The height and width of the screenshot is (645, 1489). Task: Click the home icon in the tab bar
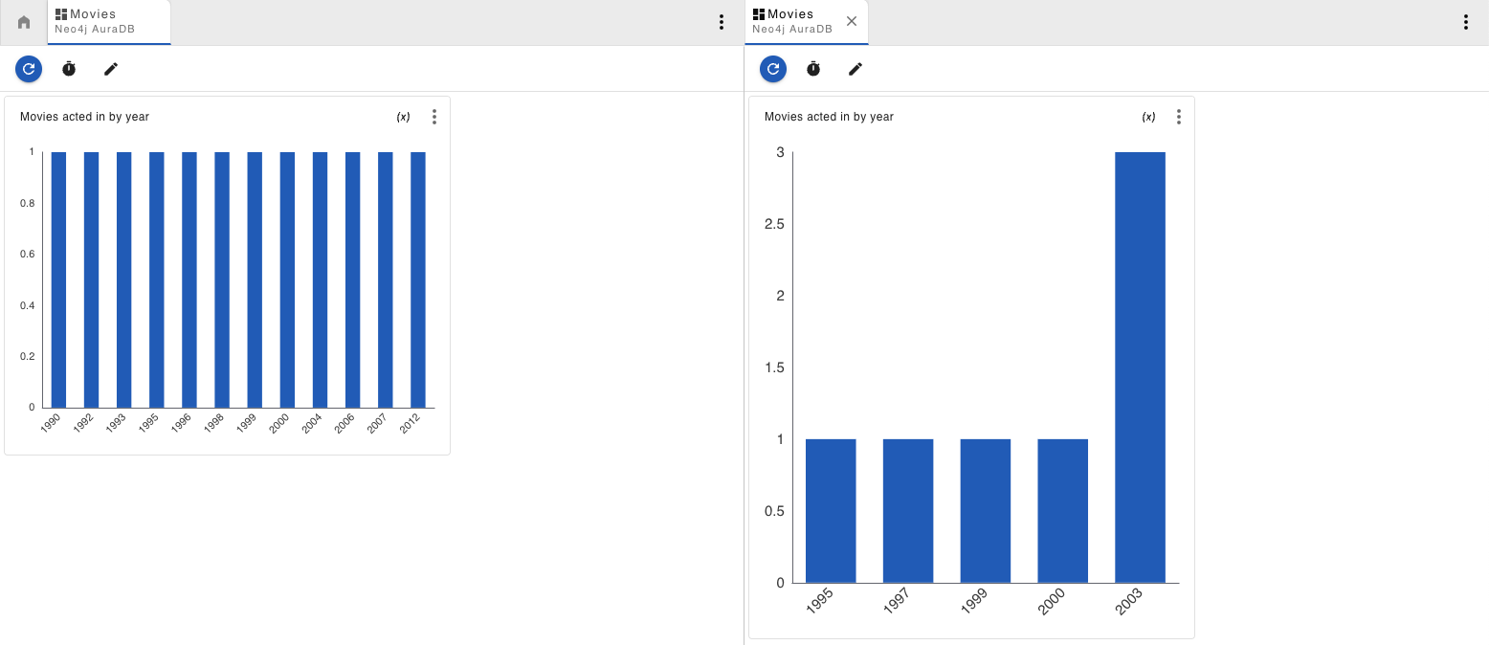tap(24, 22)
